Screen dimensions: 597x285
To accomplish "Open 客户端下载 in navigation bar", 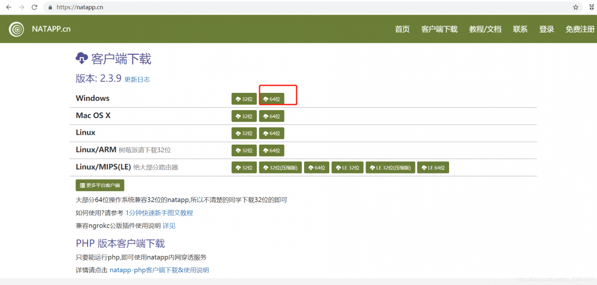I will [439, 29].
